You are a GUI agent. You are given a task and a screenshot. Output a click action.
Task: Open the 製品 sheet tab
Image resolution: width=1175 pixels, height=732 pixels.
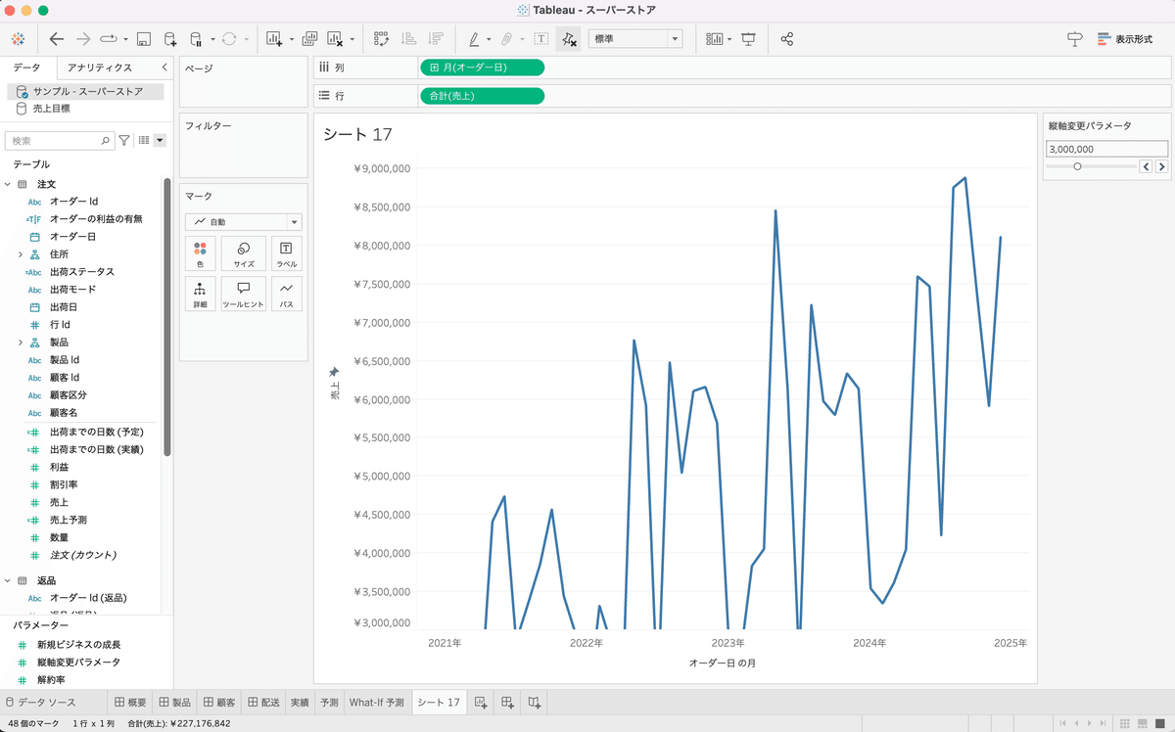[175, 702]
